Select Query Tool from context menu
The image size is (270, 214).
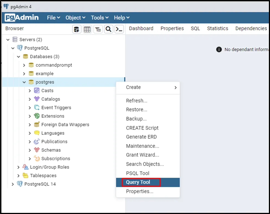(x=138, y=182)
